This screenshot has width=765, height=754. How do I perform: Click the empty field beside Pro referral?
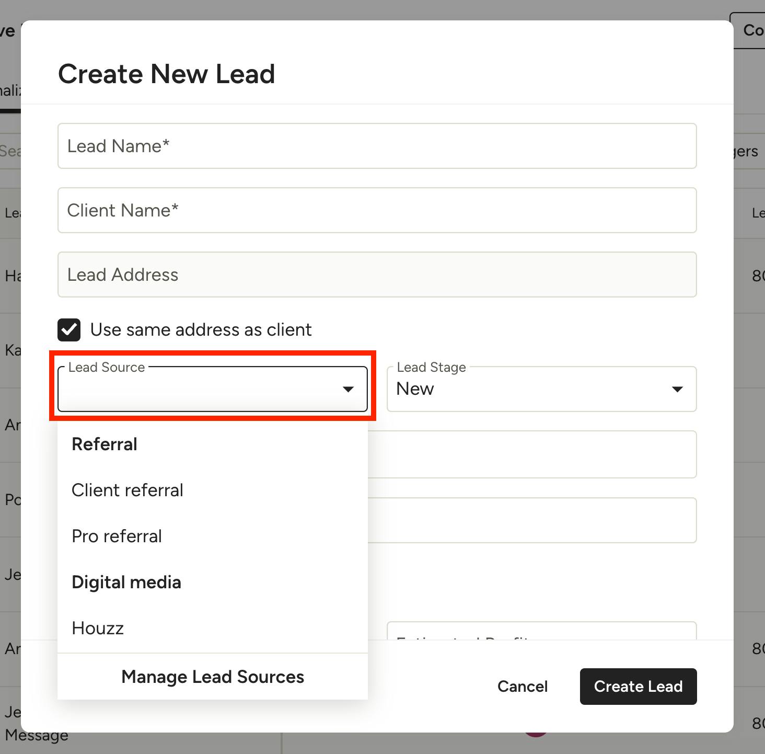click(532, 520)
